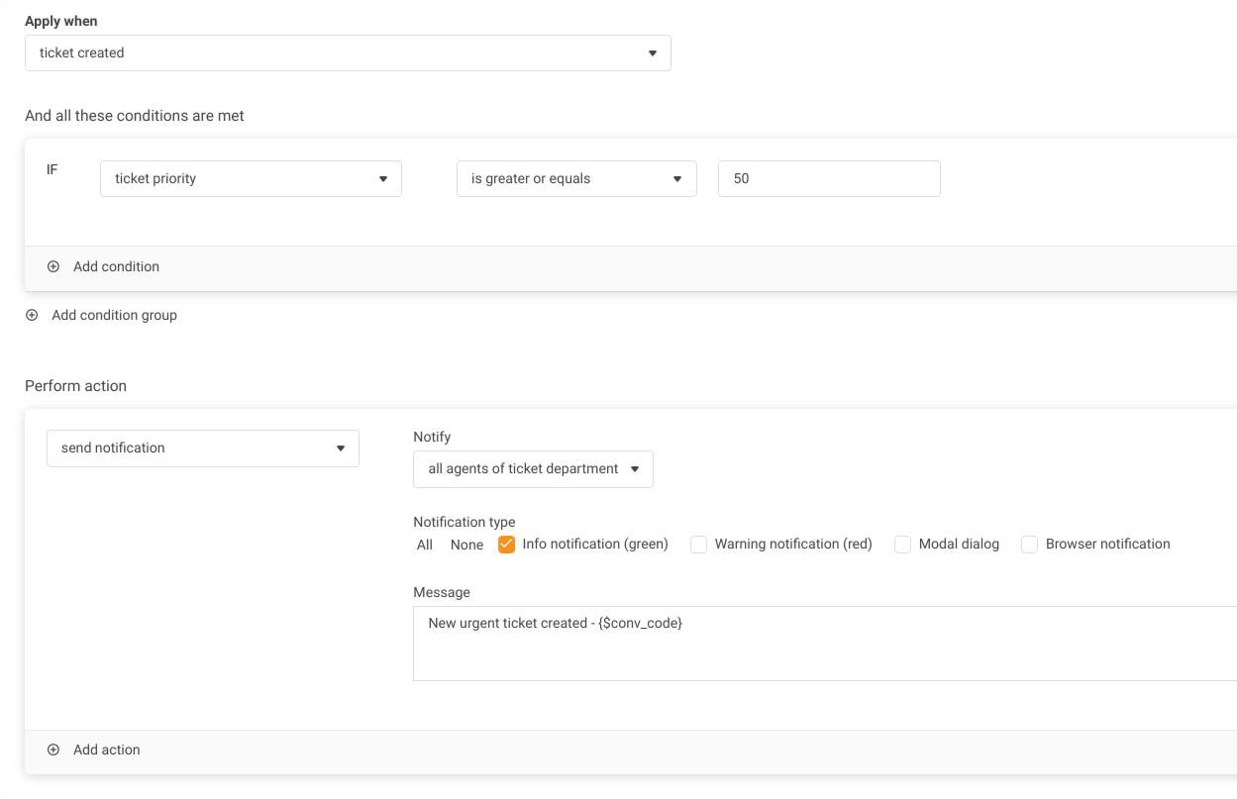Viewport: 1237px width, 799px height.
Task: Expand the 'is greater or equals' operator dropdown
Action: click(575, 179)
